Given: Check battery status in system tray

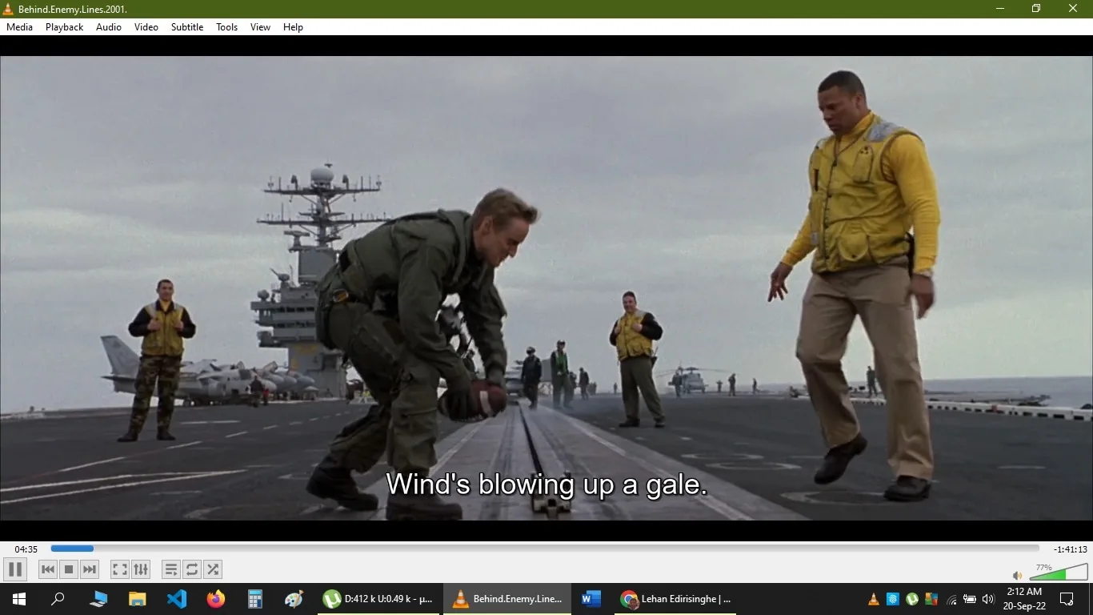Looking at the screenshot, I should click(x=970, y=599).
